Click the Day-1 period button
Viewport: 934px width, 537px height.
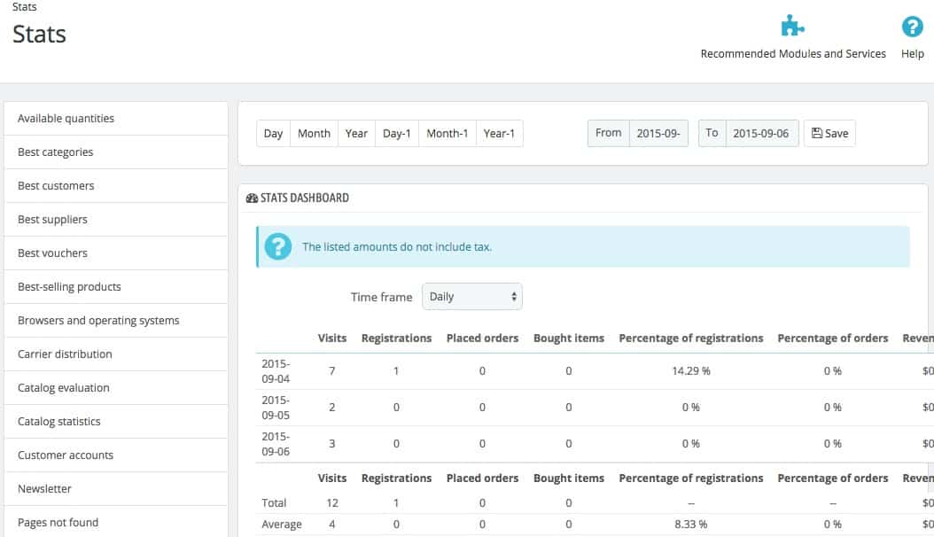396,133
